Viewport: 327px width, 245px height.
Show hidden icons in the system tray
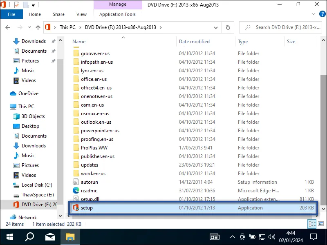tap(233, 237)
